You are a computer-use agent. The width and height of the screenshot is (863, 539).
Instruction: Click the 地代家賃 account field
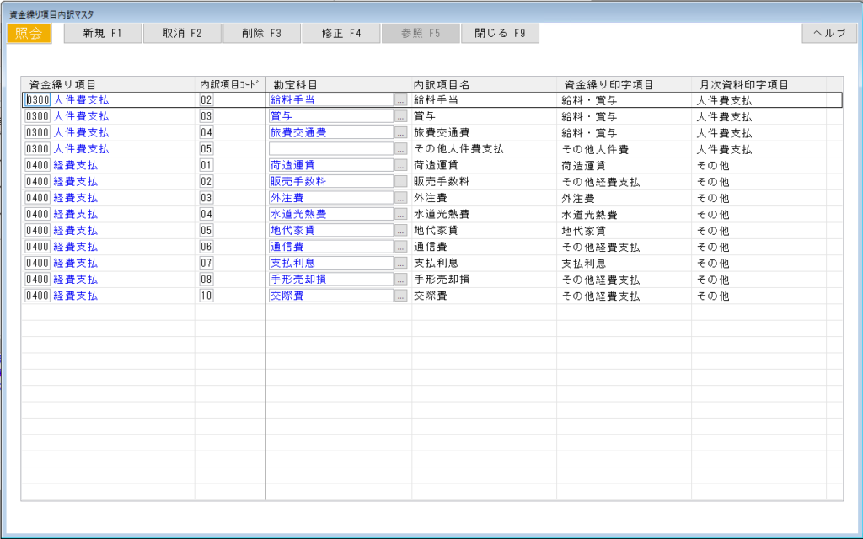click(x=330, y=231)
